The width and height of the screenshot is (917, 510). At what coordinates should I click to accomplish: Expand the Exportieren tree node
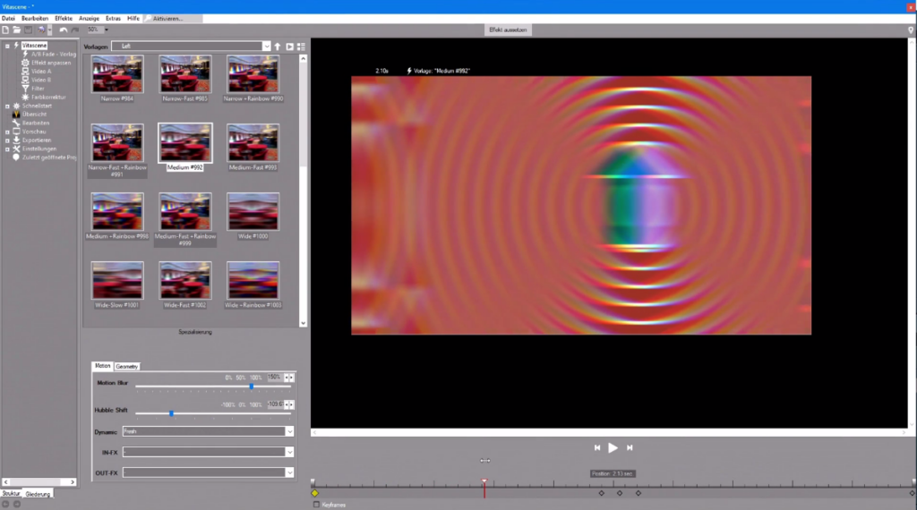coord(7,140)
